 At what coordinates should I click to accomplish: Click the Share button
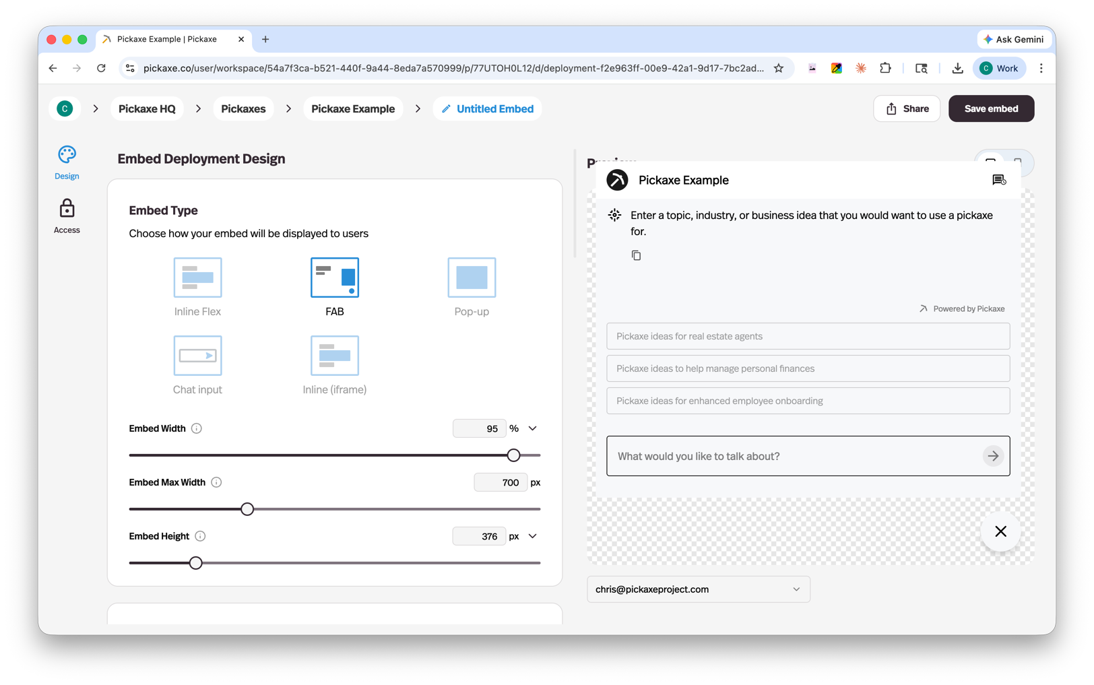[906, 108]
